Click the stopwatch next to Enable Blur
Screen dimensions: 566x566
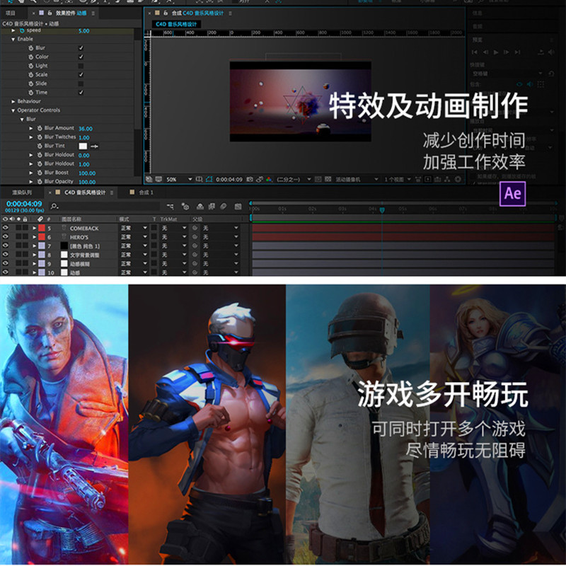30,47
